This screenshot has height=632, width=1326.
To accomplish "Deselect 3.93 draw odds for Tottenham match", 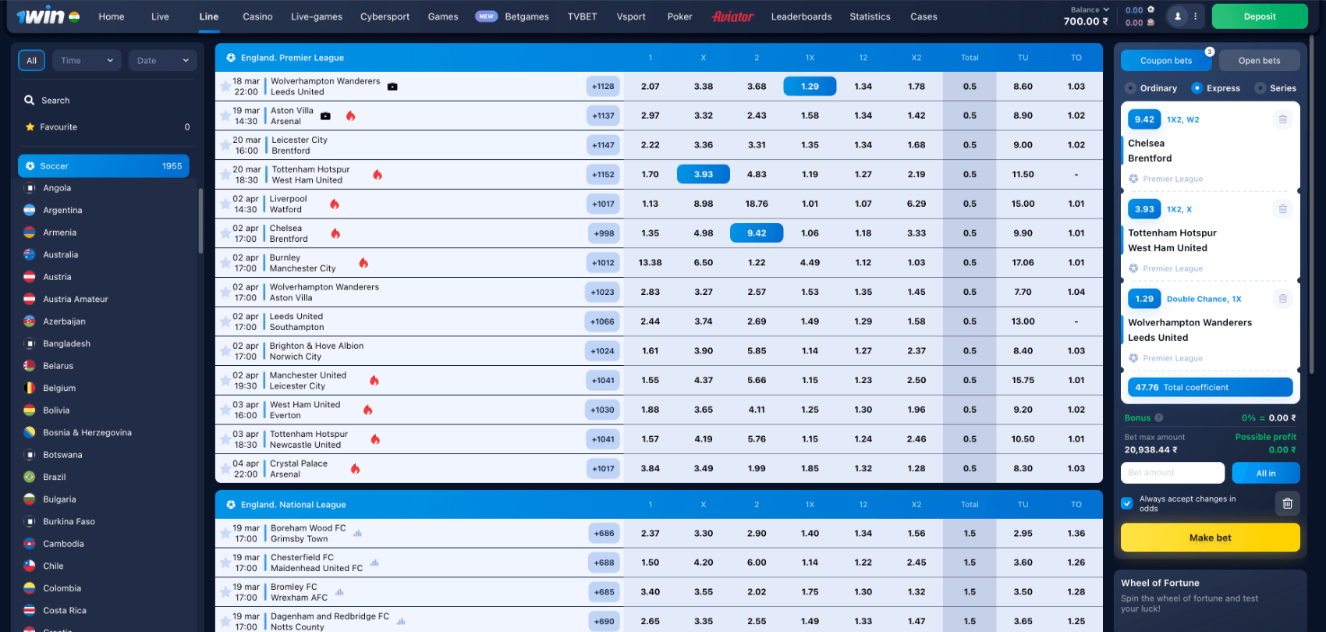I will [x=704, y=175].
